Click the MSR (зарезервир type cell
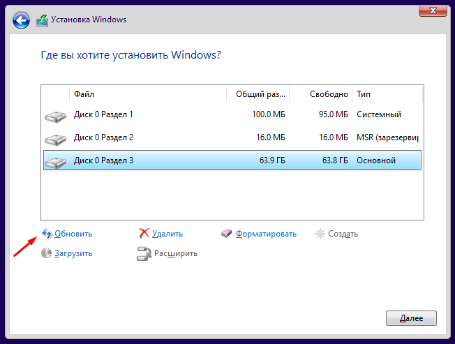Image resolution: width=455 pixels, height=344 pixels. click(388, 137)
